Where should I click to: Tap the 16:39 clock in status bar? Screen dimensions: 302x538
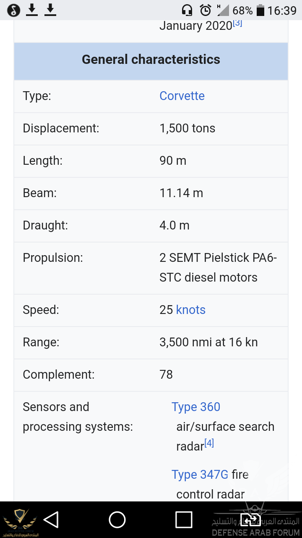[x=282, y=10]
